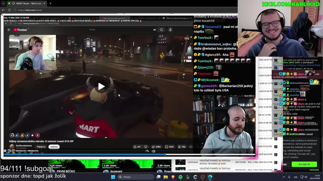This screenshot has height=181, width=323.
Task: Copy link for Mar 2026 03:06 PM row
Action: pos(276,99)
